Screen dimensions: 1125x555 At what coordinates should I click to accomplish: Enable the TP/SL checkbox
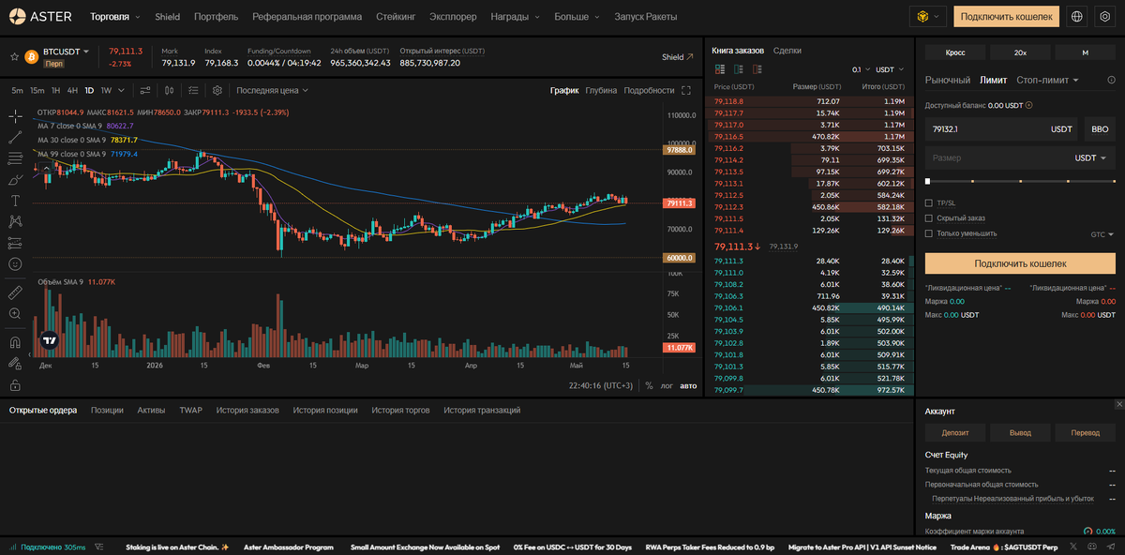pos(929,202)
